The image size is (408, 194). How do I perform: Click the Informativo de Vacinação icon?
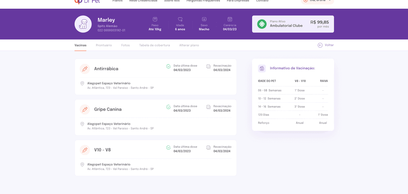pos(262,68)
